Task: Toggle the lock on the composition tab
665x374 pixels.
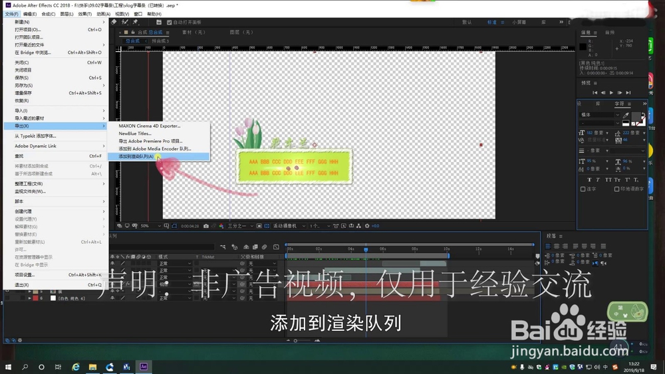Action: [x=133, y=32]
